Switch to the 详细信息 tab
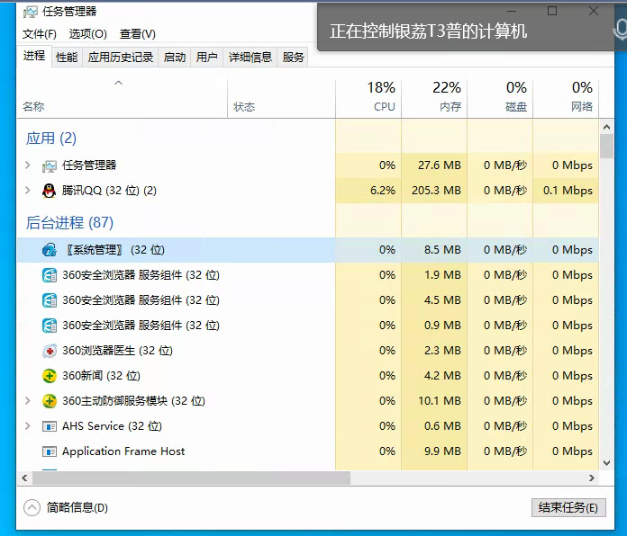 (x=250, y=57)
